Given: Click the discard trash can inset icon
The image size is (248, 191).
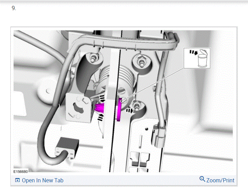Looking at the screenshot, I should tap(197, 58).
